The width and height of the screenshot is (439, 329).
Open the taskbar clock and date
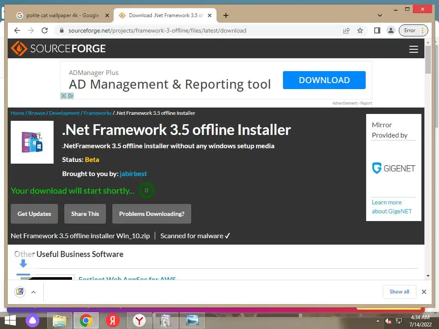(x=420, y=321)
